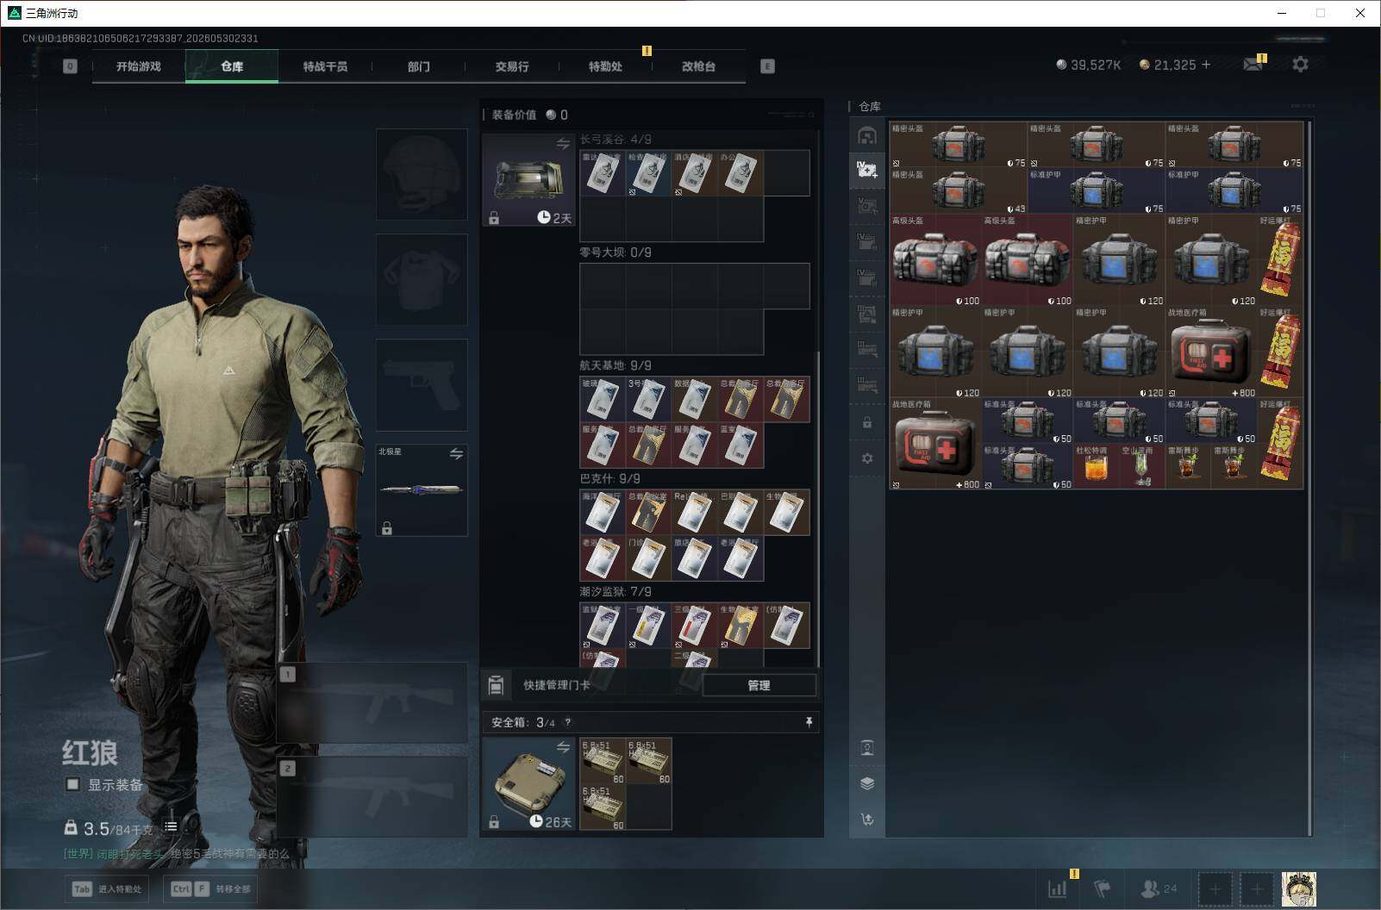Swap the key card case container
The width and height of the screenshot is (1381, 910).
(x=563, y=144)
